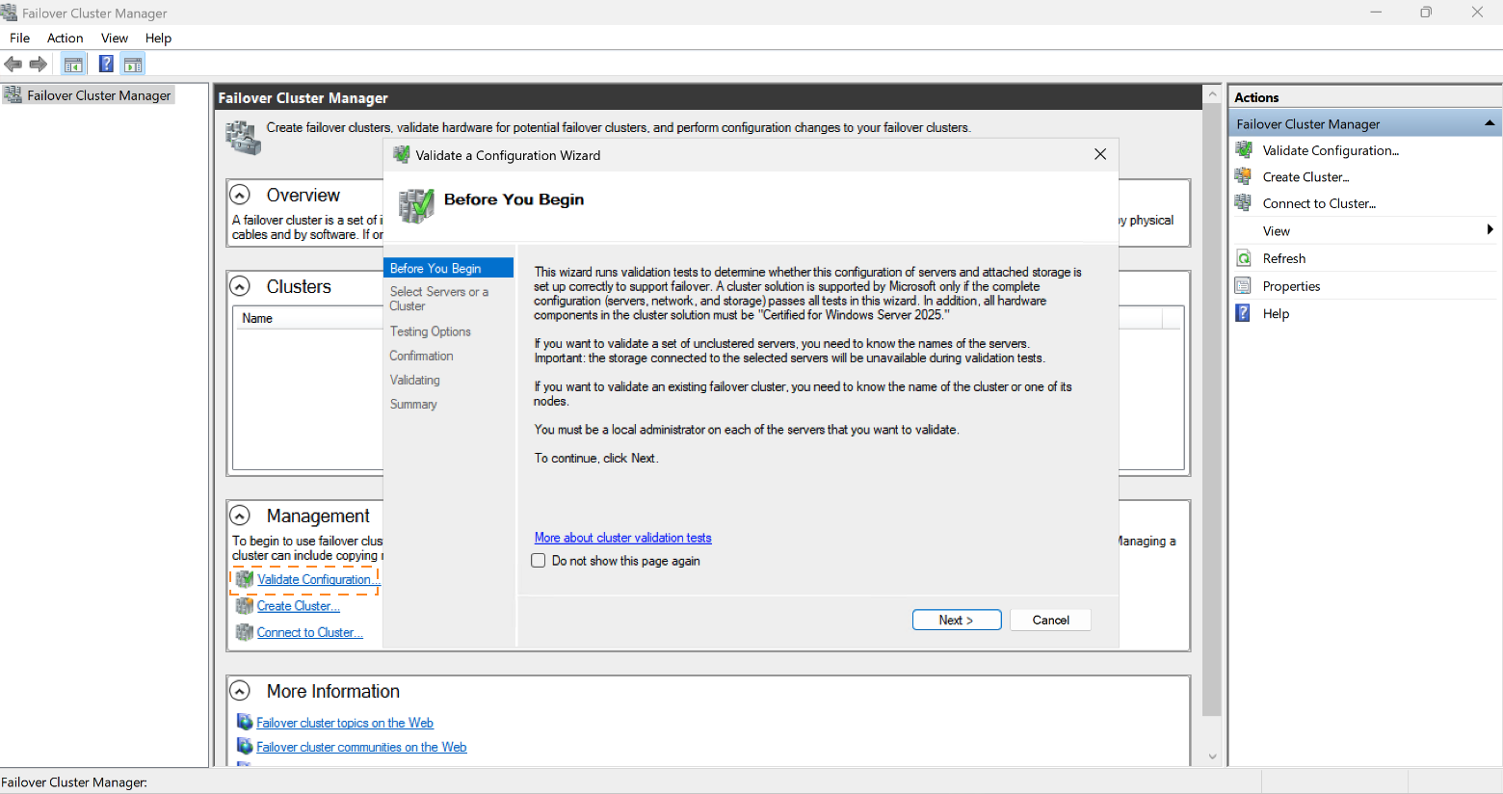Click the Next button in wizard
This screenshot has height=794, width=1503.
(956, 621)
